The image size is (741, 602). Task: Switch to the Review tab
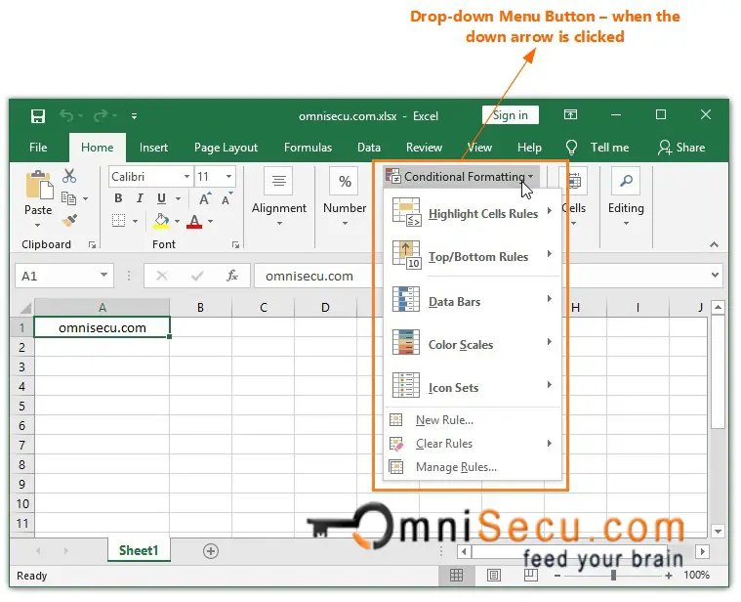pyautogui.click(x=424, y=148)
